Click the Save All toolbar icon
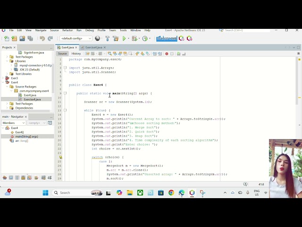 coord(30,38)
